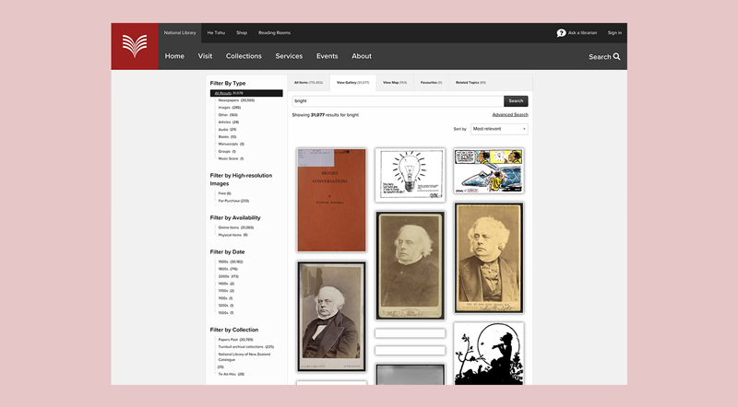Open the Events menu item

click(x=327, y=56)
